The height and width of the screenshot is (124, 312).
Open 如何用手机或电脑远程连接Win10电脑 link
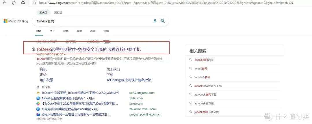click(71, 109)
